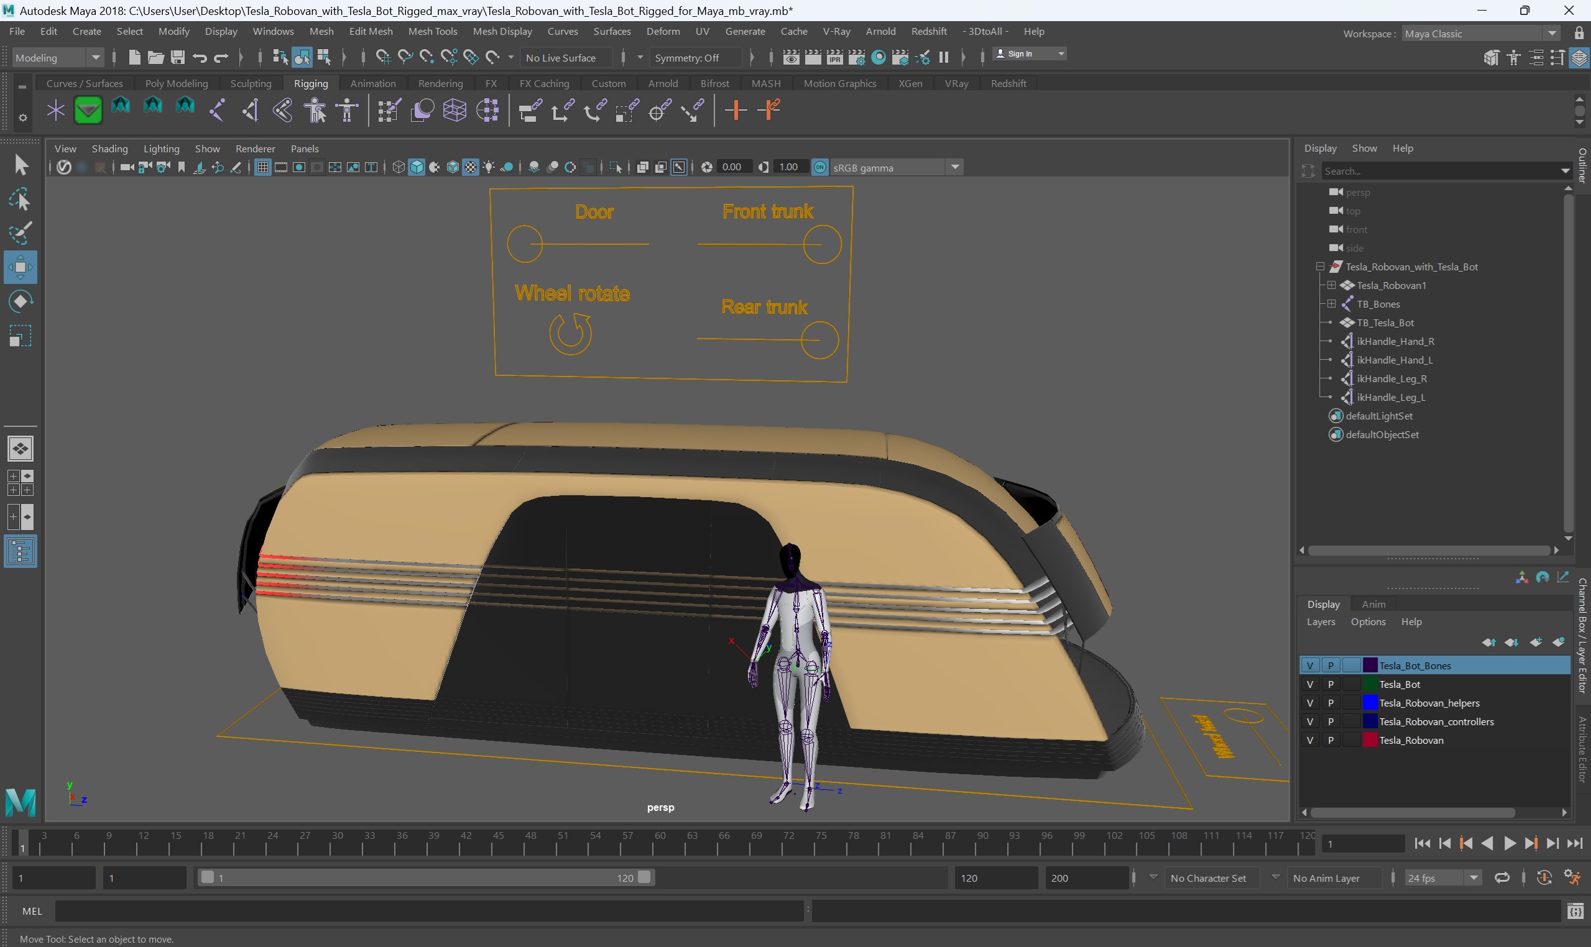
Task: Switch to the Animation shelf tab
Action: 373,84
